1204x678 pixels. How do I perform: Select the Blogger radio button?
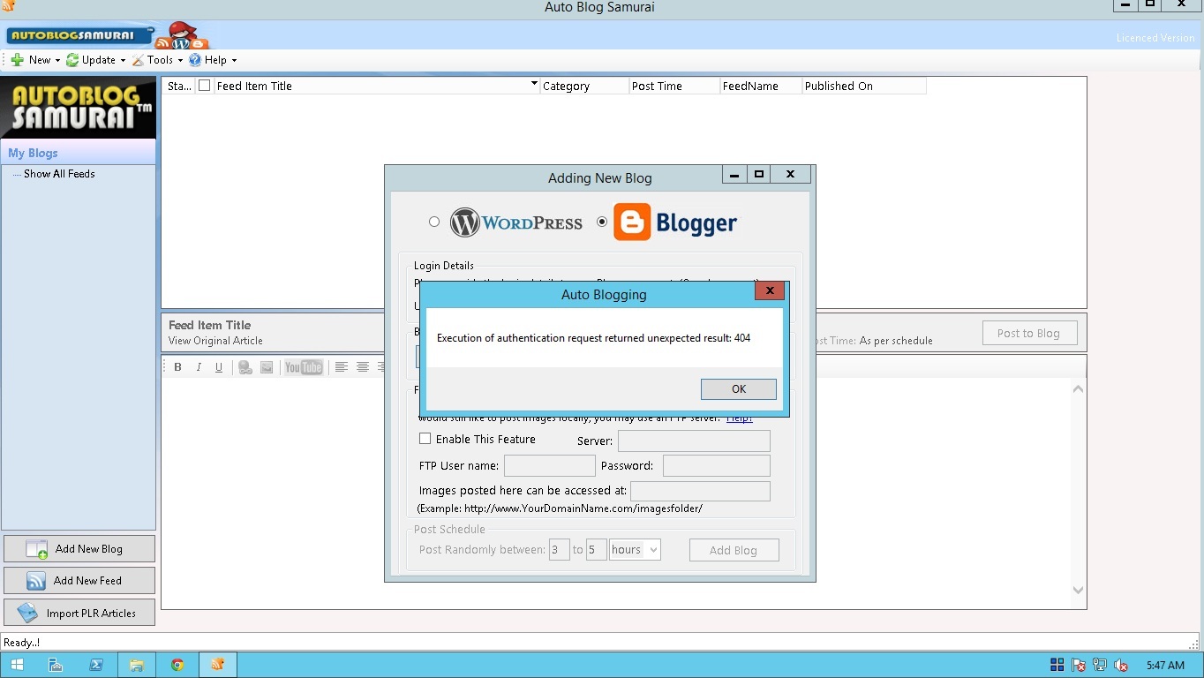pyautogui.click(x=602, y=222)
